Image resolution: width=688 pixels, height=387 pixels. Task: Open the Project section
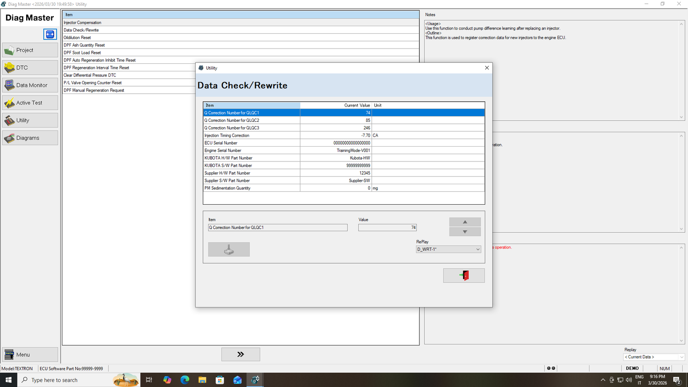click(x=30, y=50)
